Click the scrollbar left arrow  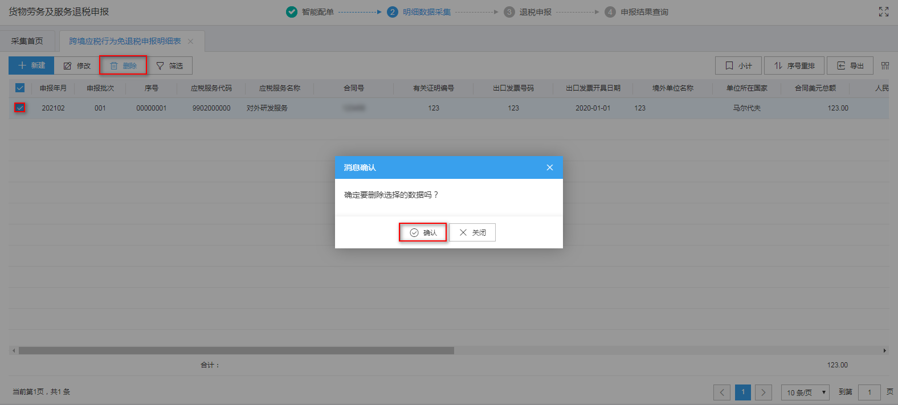pos(14,350)
